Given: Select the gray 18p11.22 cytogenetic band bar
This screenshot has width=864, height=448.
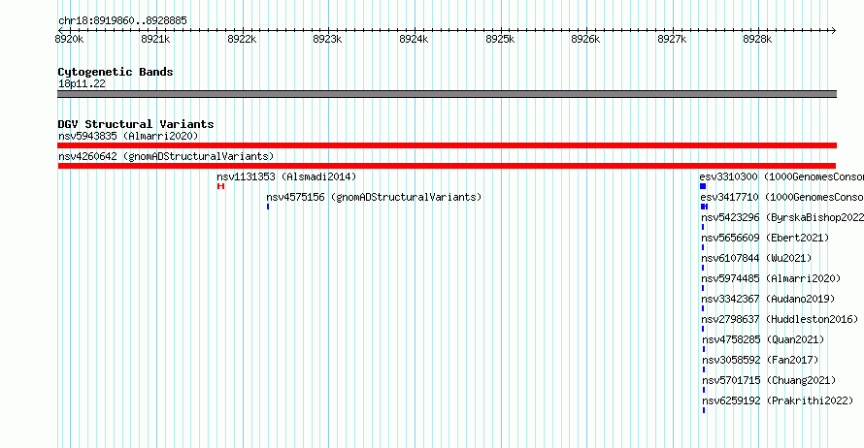Looking at the screenshot, I should coord(447,94).
